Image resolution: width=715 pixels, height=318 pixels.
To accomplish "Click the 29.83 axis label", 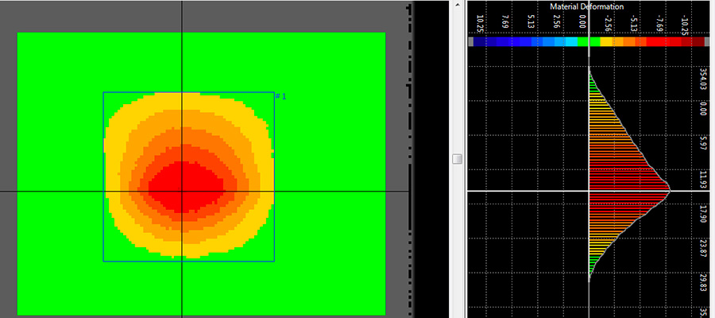I will tap(703, 282).
